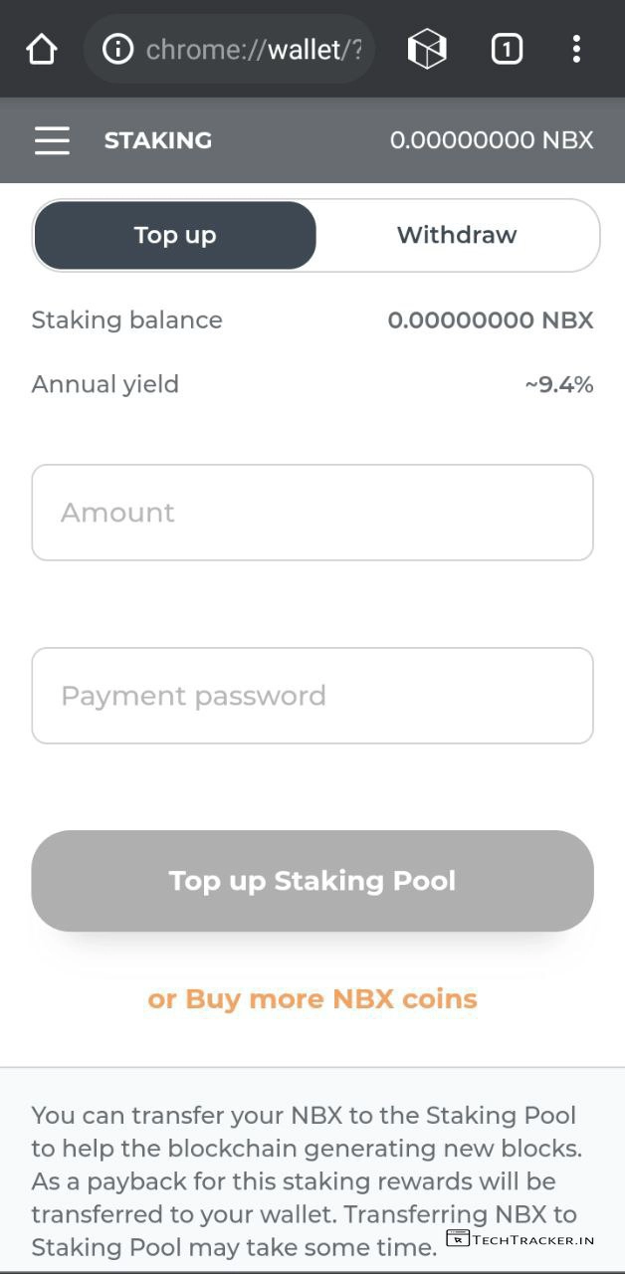Focus the Amount input field
Viewport: 625px width, 1274px height.
(312, 513)
